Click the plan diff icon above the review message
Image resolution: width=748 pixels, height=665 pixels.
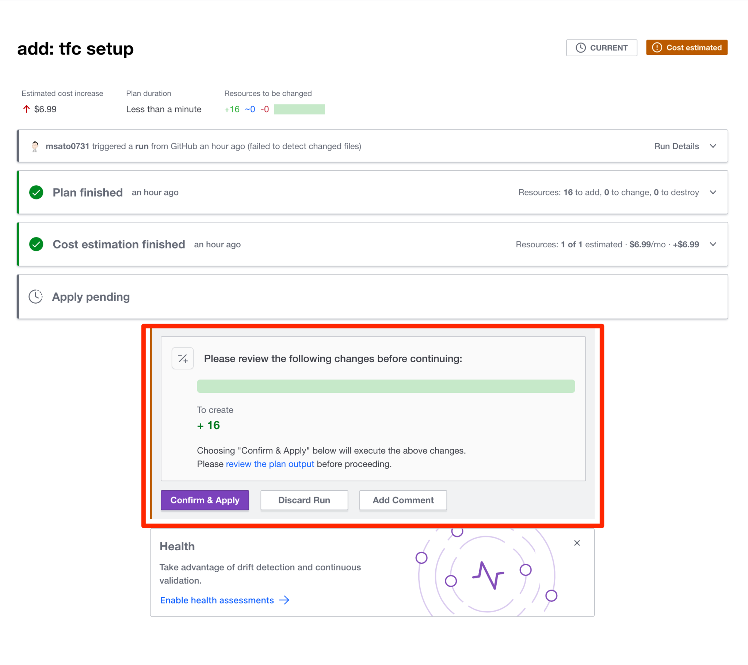pyautogui.click(x=183, y=358)
